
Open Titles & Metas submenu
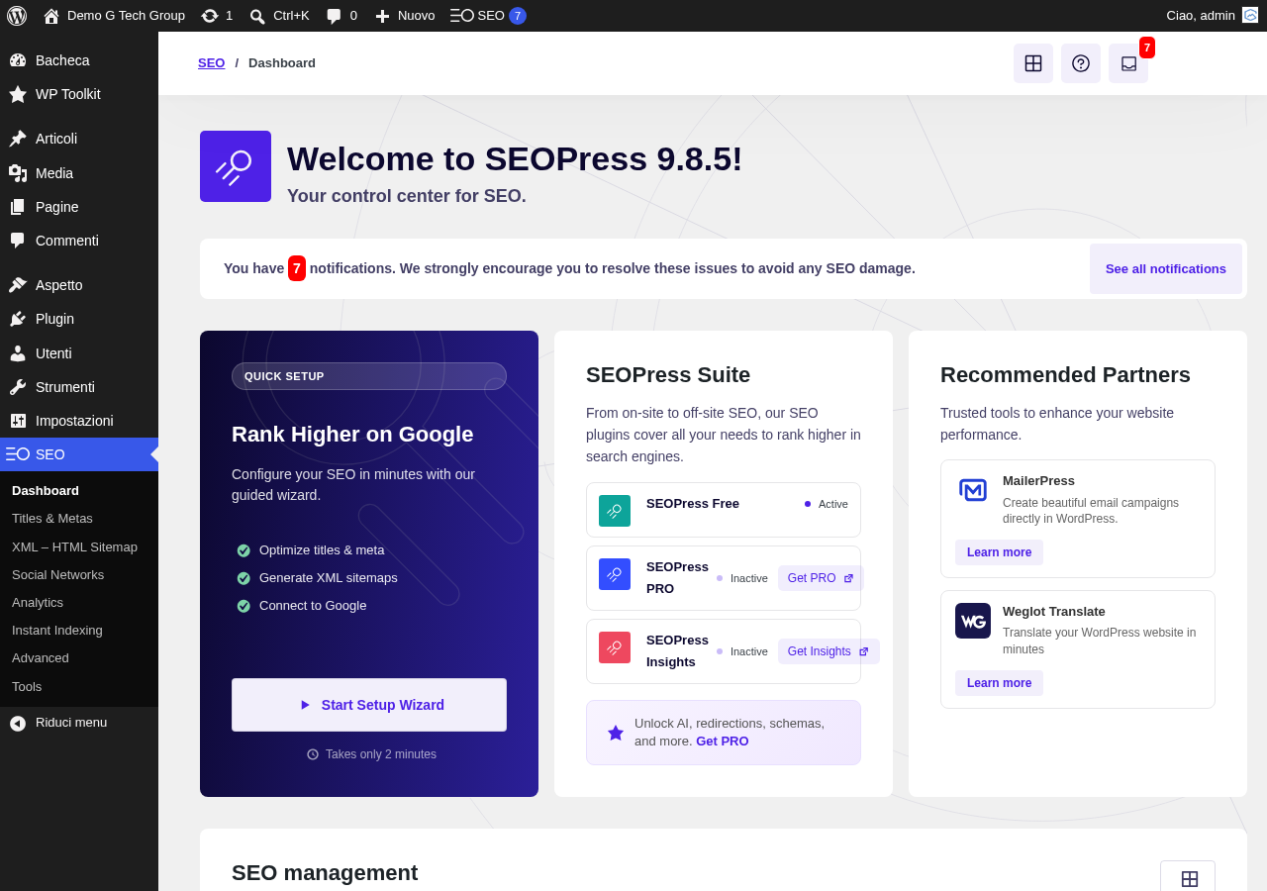coord(52,518)
